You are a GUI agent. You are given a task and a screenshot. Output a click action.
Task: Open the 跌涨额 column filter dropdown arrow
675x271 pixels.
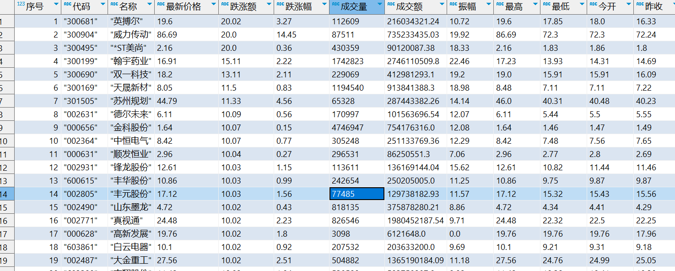pyautogui.click(x=269, y=4)
